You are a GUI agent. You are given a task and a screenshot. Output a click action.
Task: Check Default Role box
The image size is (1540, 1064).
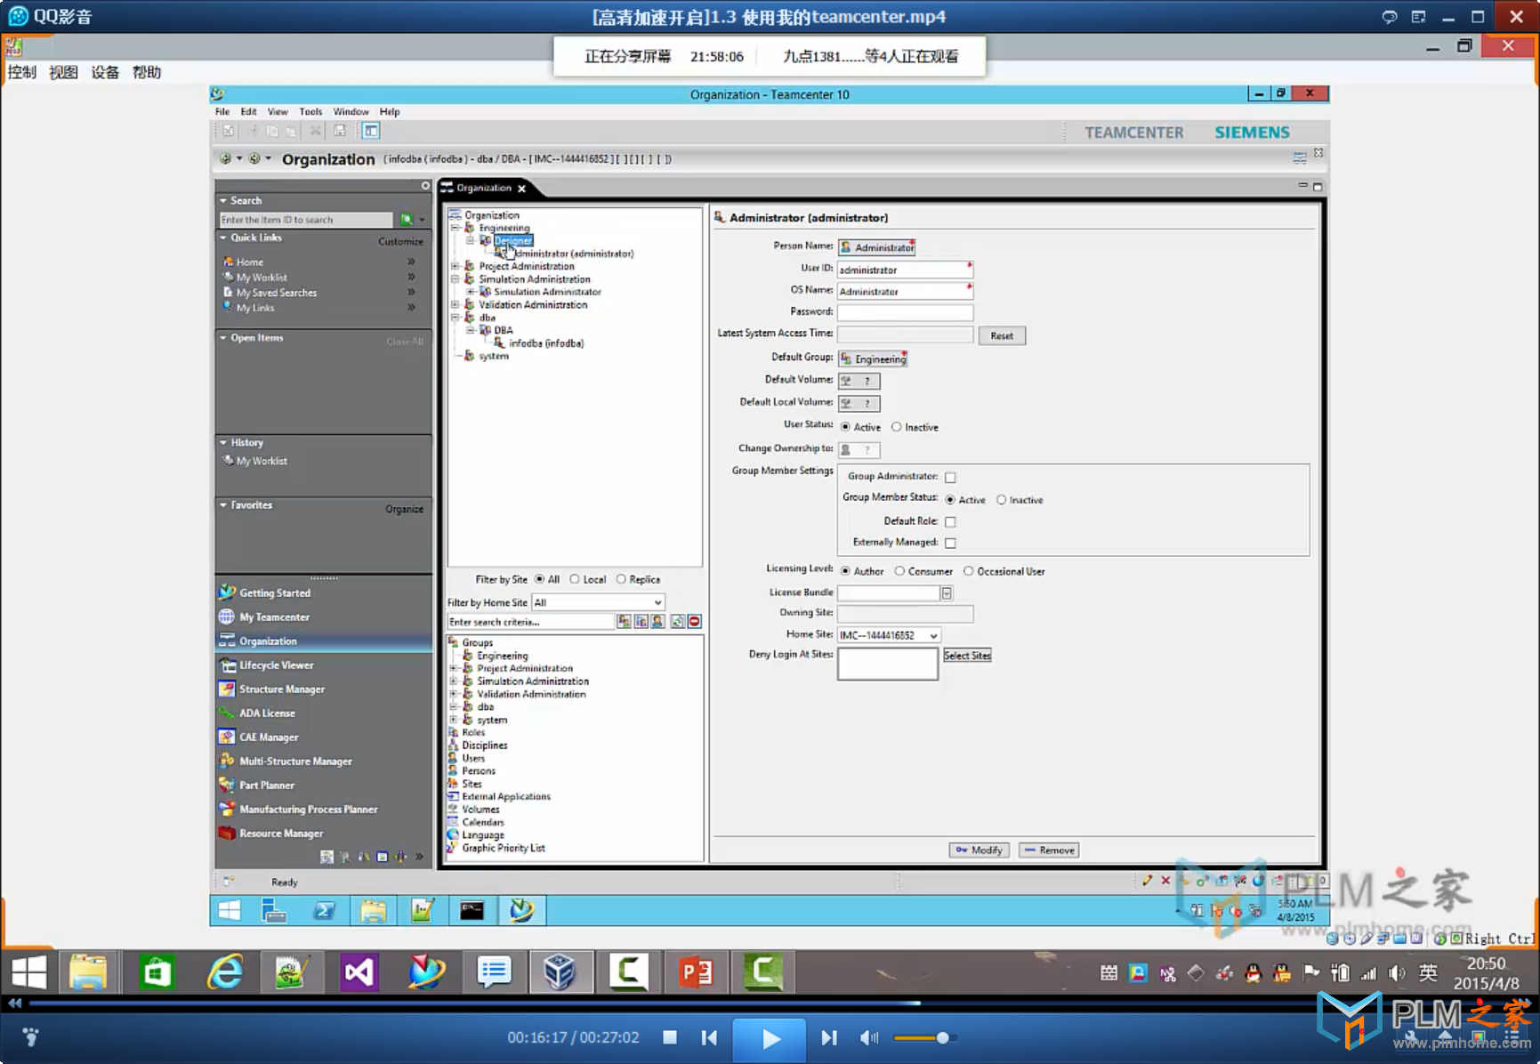(950, 522)
